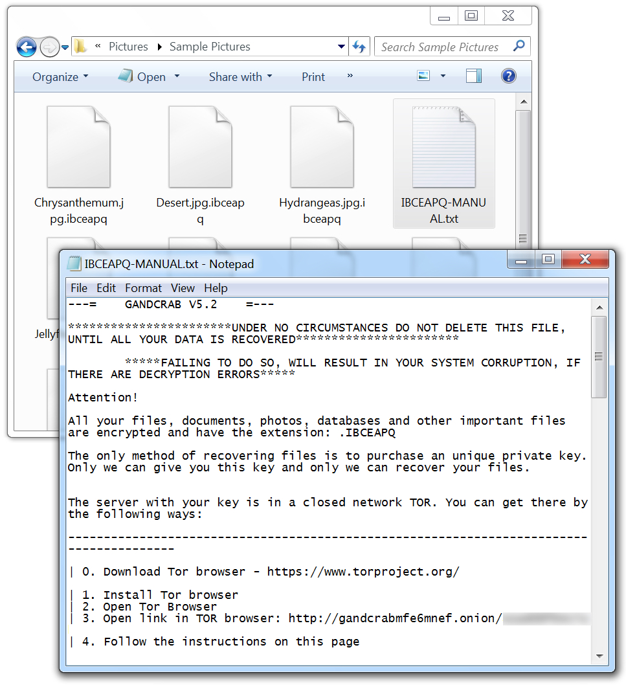Select Desert.jpg.ibceapq file
This screenshot has height=685, width=626.
[200, 165]
